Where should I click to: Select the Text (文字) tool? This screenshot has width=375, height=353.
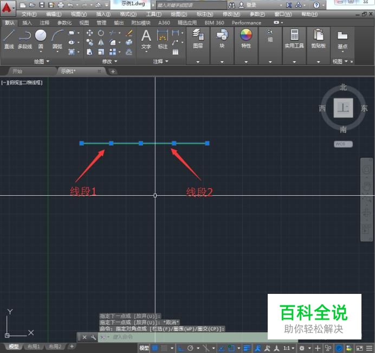146,38
